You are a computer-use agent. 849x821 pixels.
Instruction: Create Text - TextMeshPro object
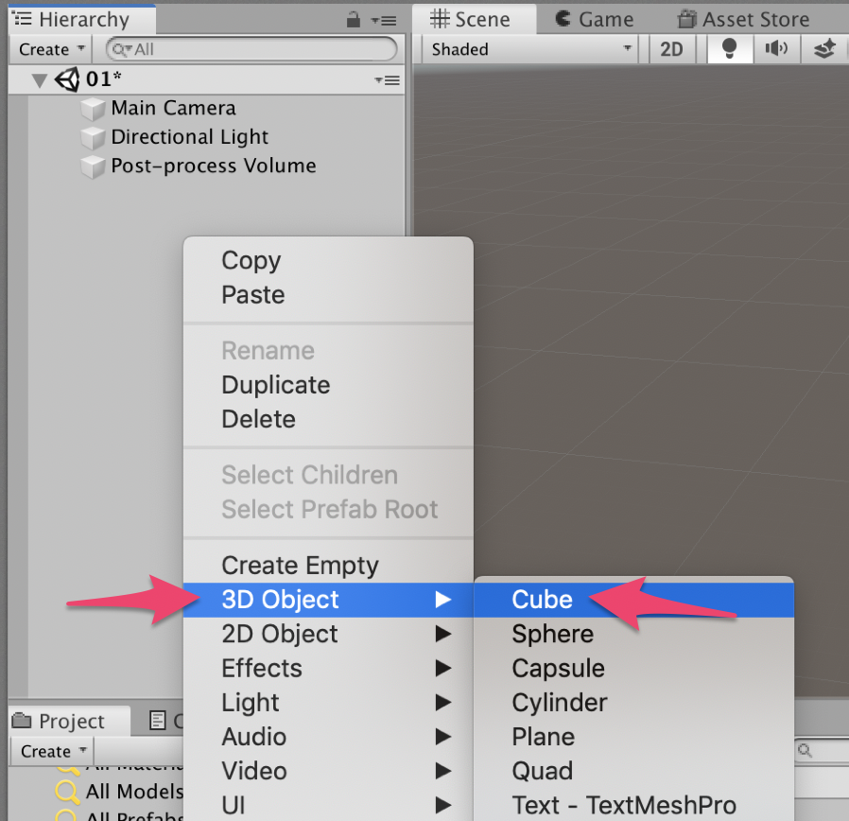pyautogui.click(x=633, y=805)
